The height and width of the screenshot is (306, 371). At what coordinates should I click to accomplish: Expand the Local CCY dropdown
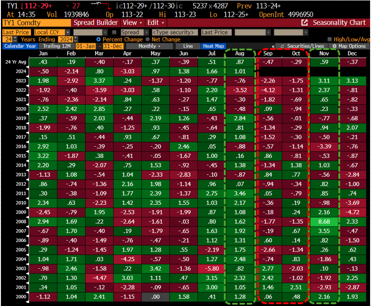68,33
